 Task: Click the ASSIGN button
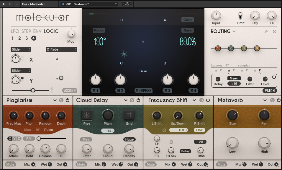pos(70,91)
